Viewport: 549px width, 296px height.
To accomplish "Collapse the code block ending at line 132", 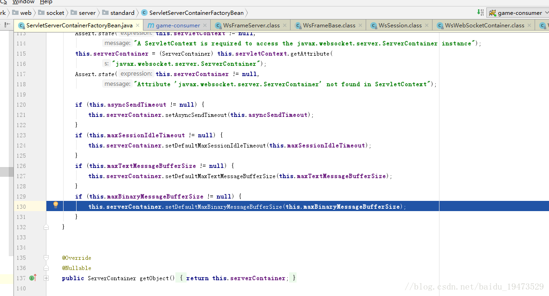I will click(46, 227).
